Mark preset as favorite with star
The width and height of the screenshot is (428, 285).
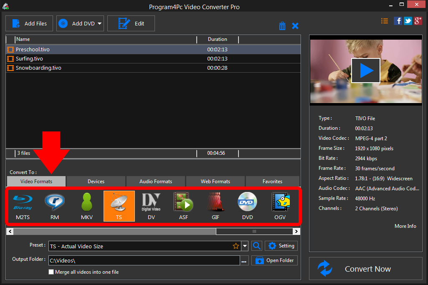236,246
